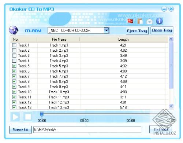This screenshot has width=183, height=143.
Task: Start playback with the Play button
Action: click(15, 117)
